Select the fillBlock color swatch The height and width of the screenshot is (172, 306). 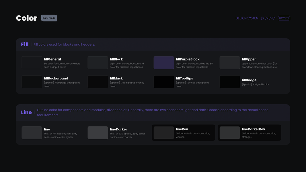pyautogui.click(x=98, y=63)
